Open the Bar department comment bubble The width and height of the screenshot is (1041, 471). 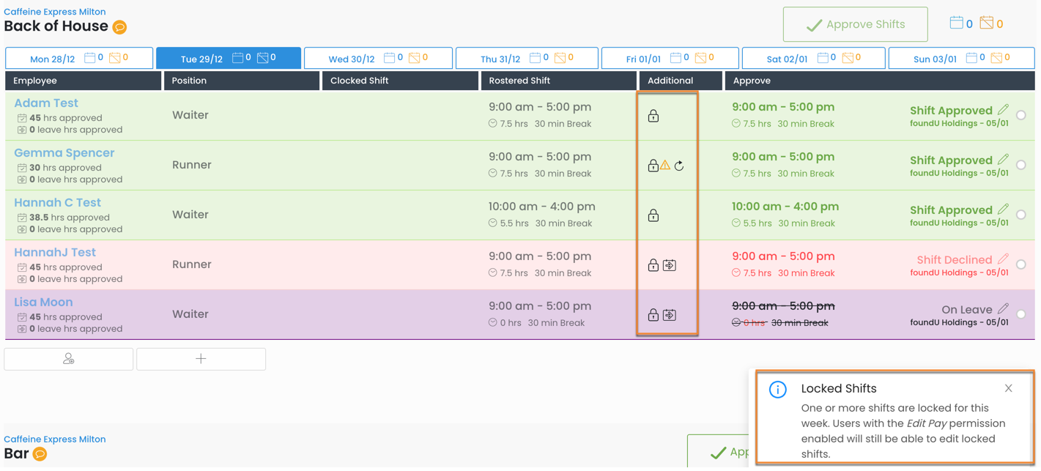tap(40, 454)
